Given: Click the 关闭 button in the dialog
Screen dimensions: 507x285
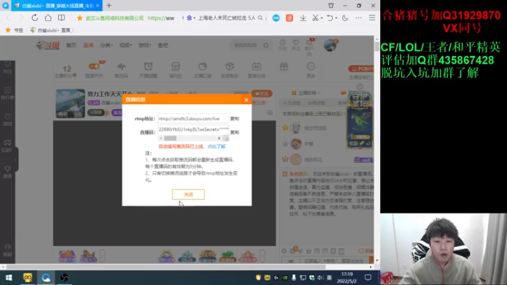Looking at the screenshot, I should [x=188, y=194].
